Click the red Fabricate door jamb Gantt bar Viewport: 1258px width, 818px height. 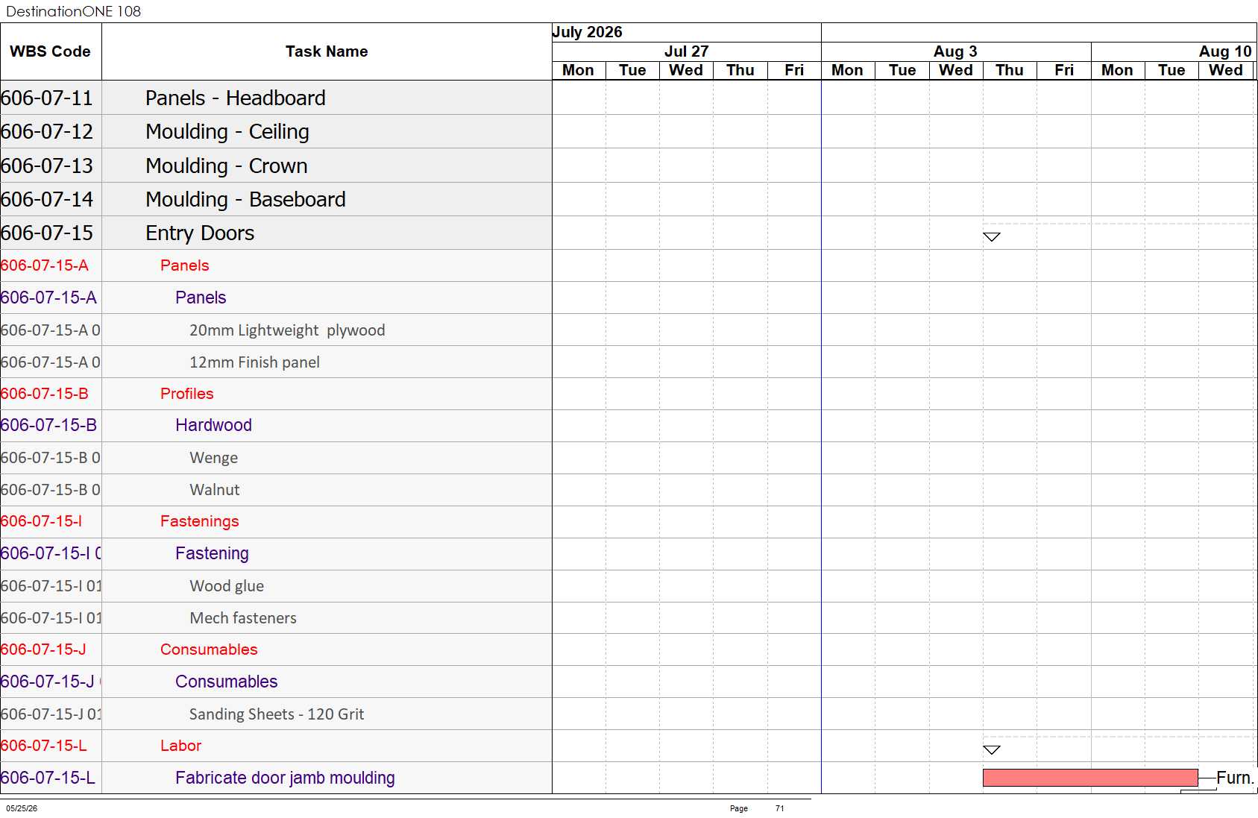pos(1090,778)
